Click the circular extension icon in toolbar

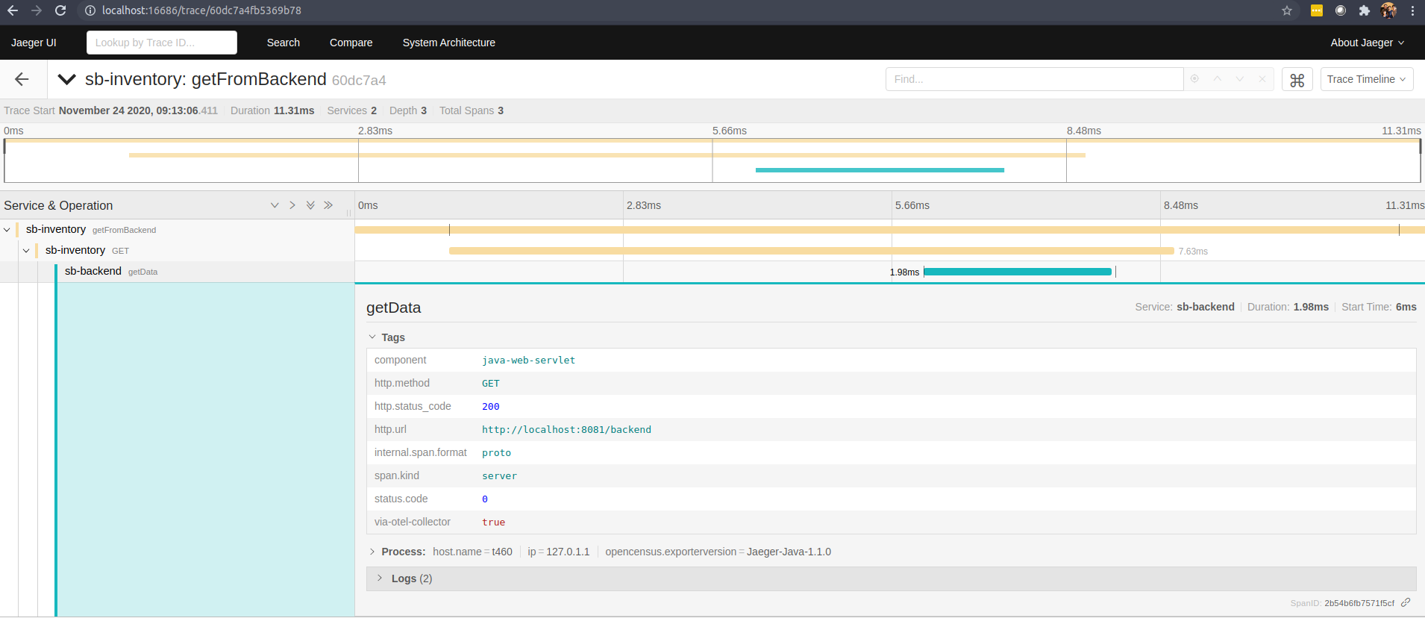coord(1341,10)
